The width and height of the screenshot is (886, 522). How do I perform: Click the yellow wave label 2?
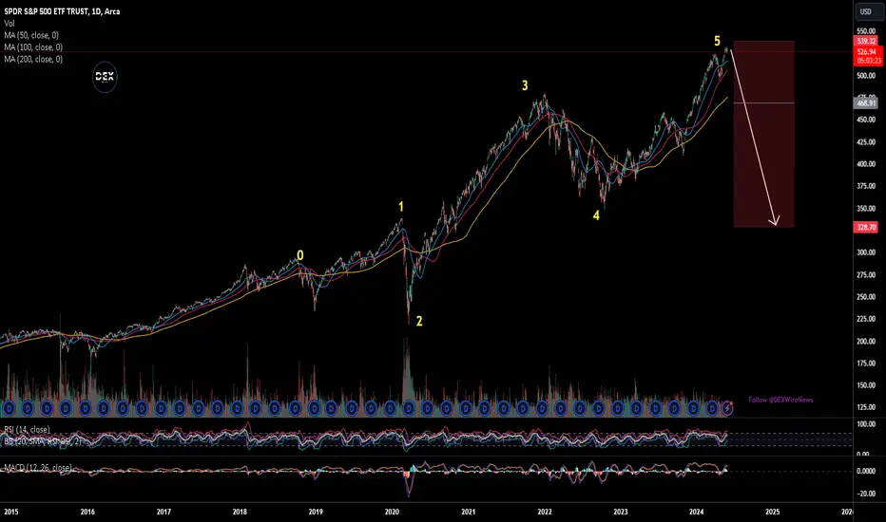(419, 321)
